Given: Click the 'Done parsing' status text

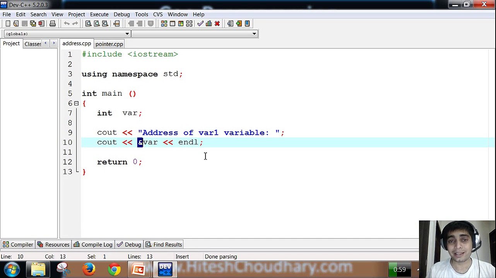Looking at the screenshot, I should pyautogui.click(x=221, y=256).
